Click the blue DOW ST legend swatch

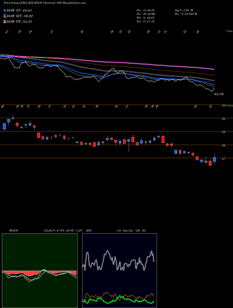tap(5, 10)
